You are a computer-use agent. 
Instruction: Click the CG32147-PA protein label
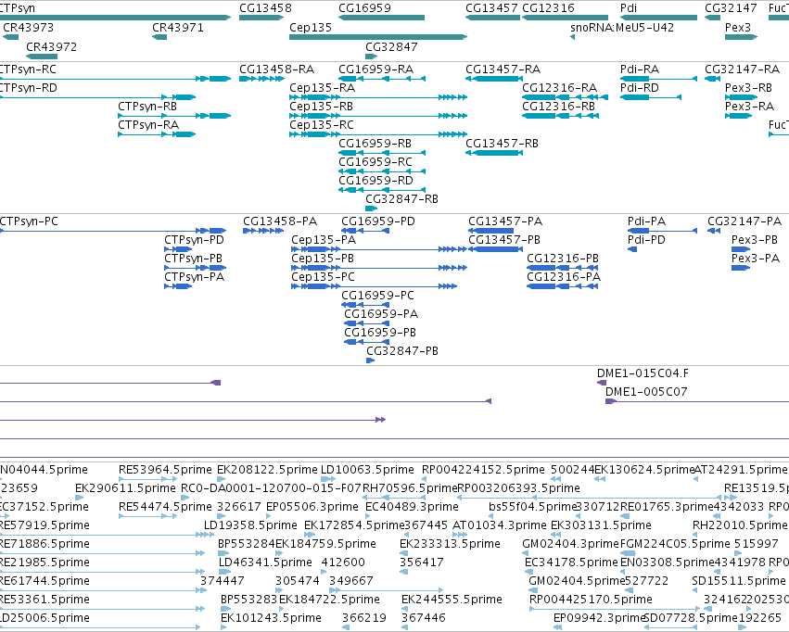(744, 221)
